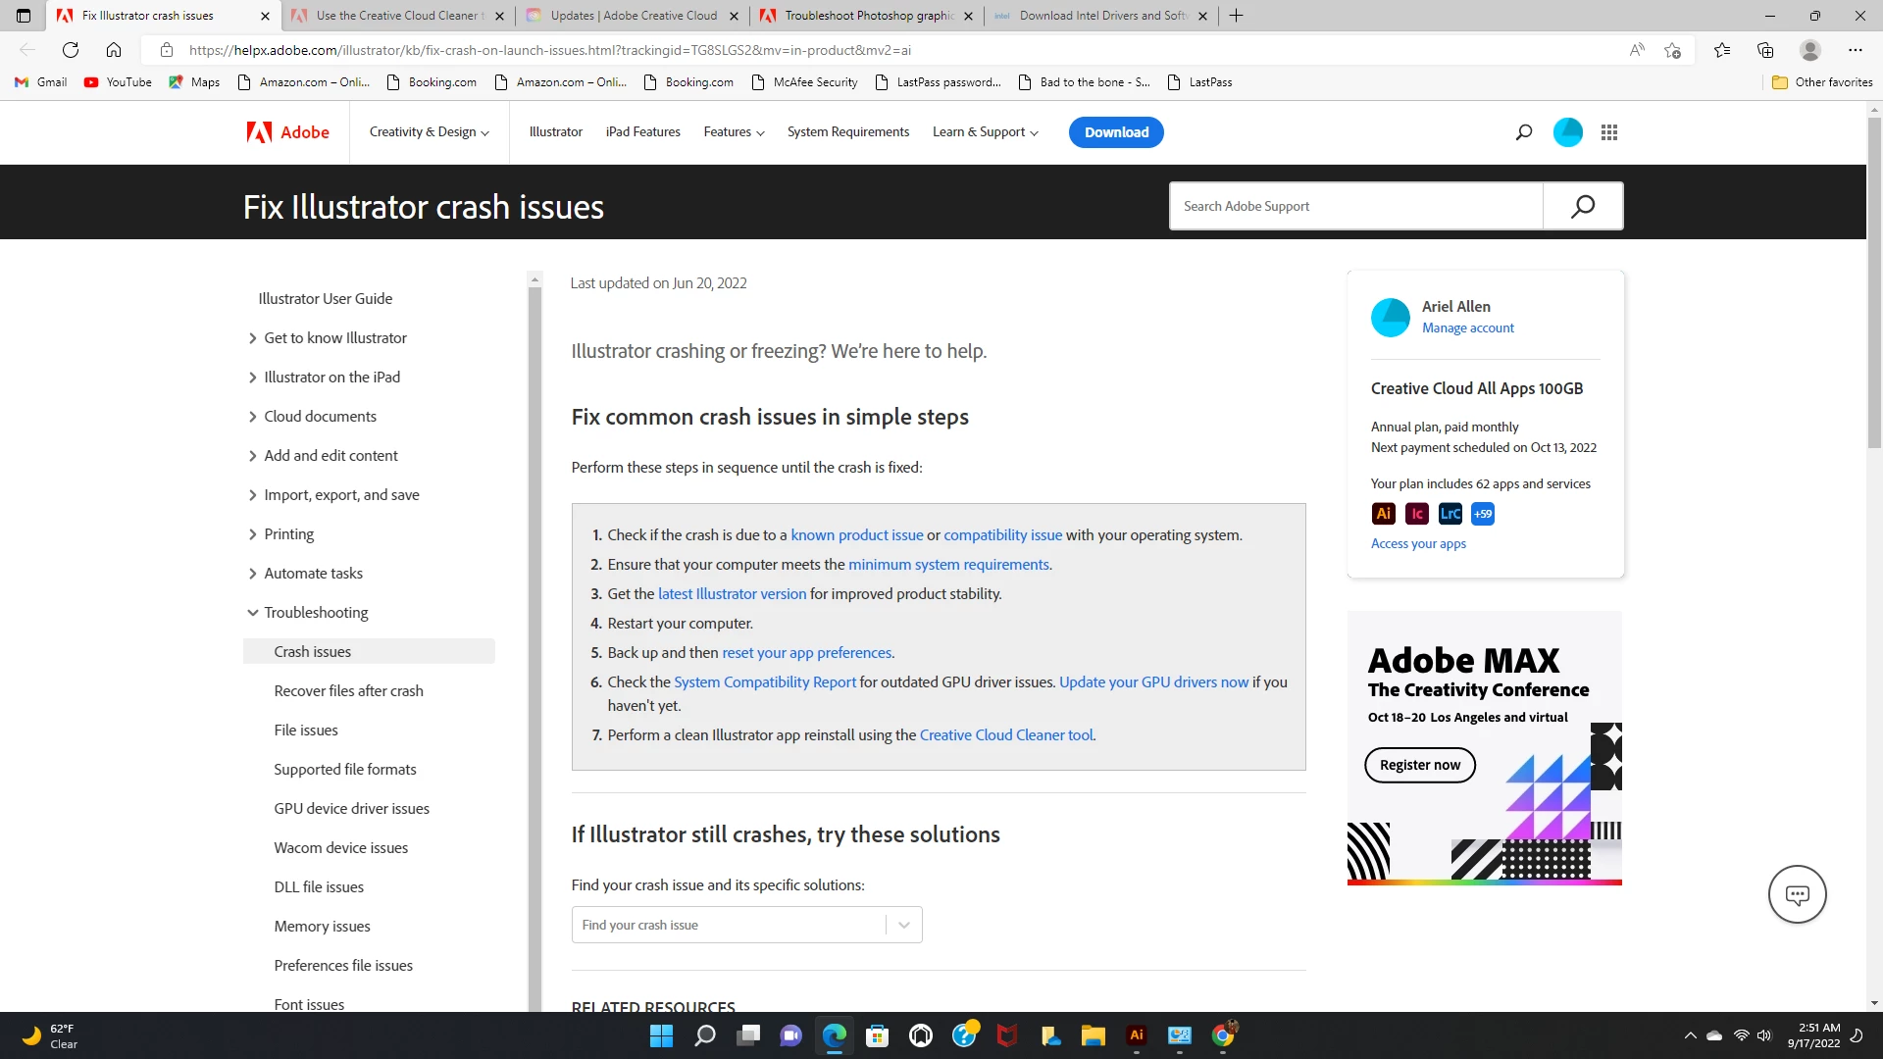Click the blue Download button
Screen dimensions: 1883x1059
pyautogui.click(x=1116, y=132)
